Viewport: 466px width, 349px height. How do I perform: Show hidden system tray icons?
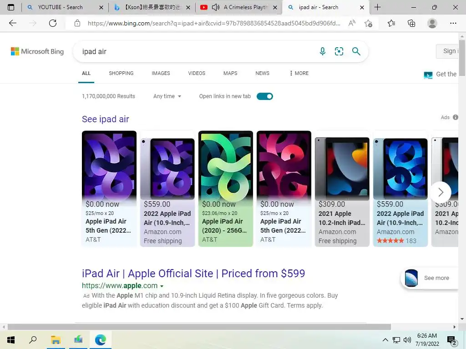(x=385, y=340)
